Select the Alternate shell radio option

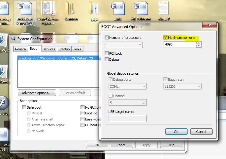[29, 119]
